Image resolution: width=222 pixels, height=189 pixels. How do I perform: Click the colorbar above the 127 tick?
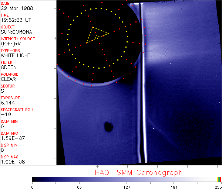click(x=127, y=179)
